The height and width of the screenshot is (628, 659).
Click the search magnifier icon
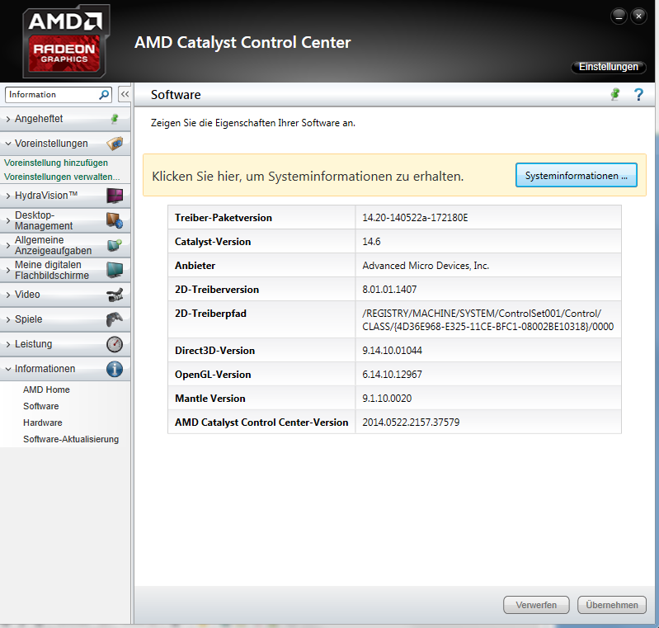click(104, 95)
